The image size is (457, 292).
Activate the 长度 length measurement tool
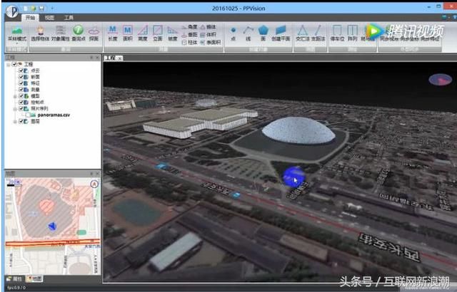tap(114, 33)
